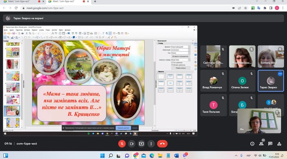Screen dimensions: 287x159
Task: Open the meeting details info icon
Action: point(252,144)
